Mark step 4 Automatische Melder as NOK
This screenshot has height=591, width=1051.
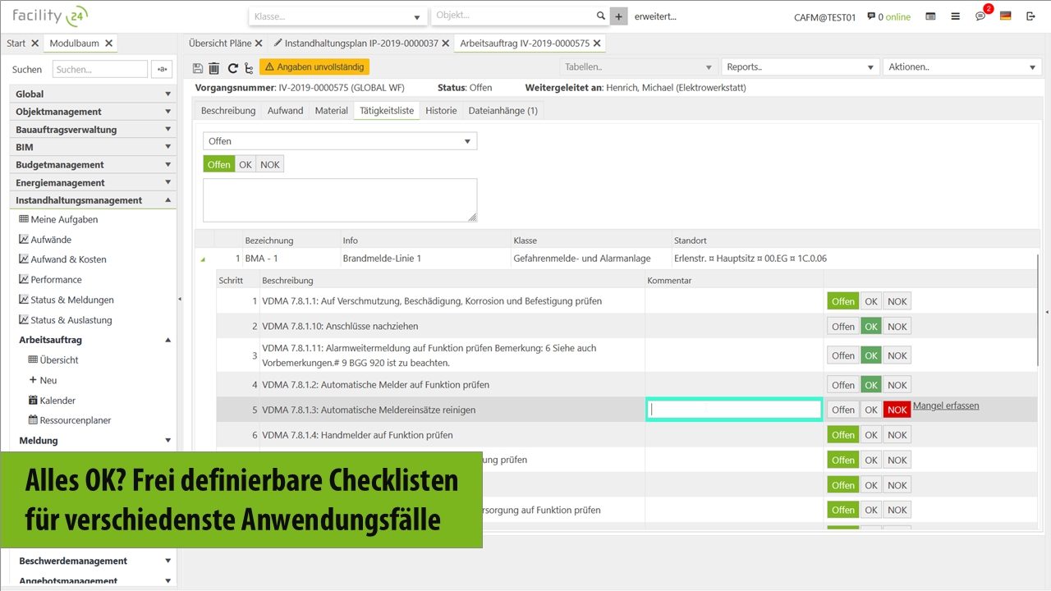(897, 385)
